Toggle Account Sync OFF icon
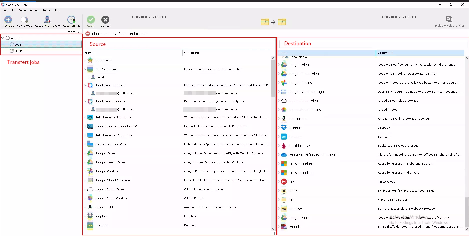 [x=47, y=20]
